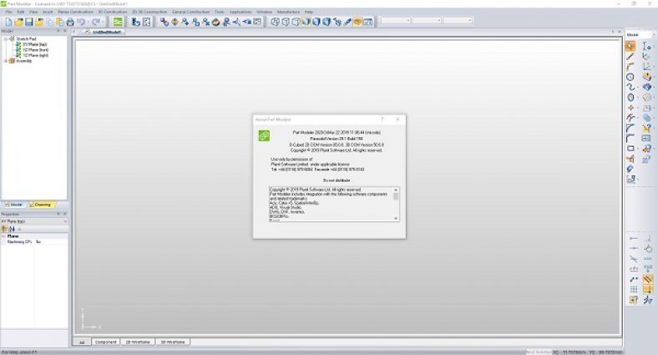Select the S-curve spline tool
Viewport: 658px width, 355px height.
[630, 87]
